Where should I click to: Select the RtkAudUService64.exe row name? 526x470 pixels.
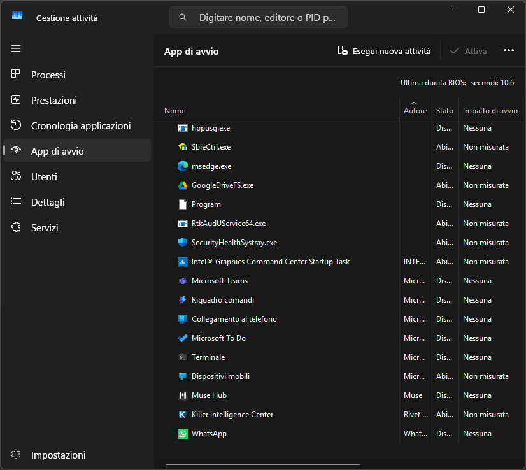coord(229,224)
